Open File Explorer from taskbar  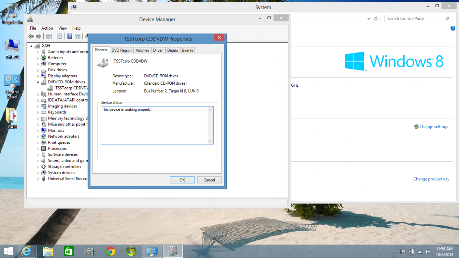(48, 251)
